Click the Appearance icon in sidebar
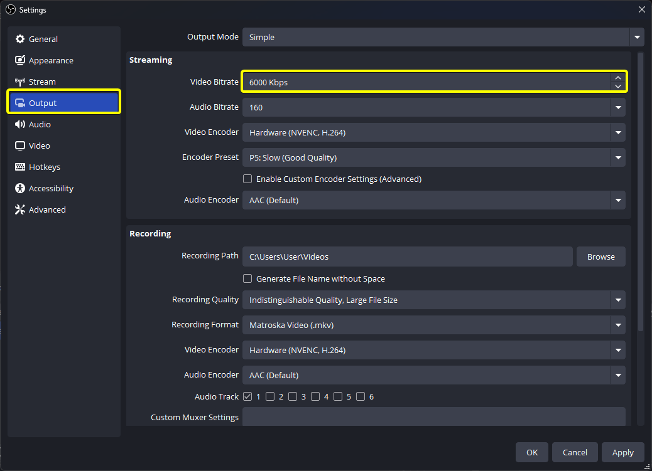 click(x=20, y=60)
